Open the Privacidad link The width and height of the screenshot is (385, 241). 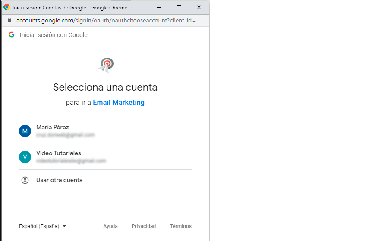(x=144, y=226)
